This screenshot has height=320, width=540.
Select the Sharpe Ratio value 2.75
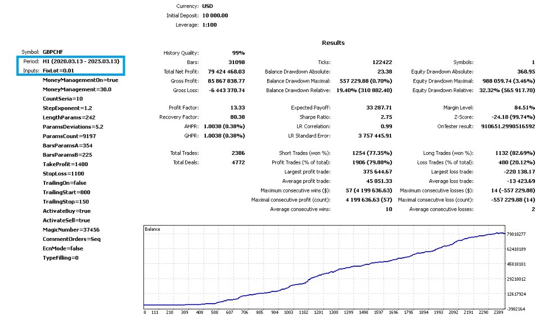(x=386, y=117)
